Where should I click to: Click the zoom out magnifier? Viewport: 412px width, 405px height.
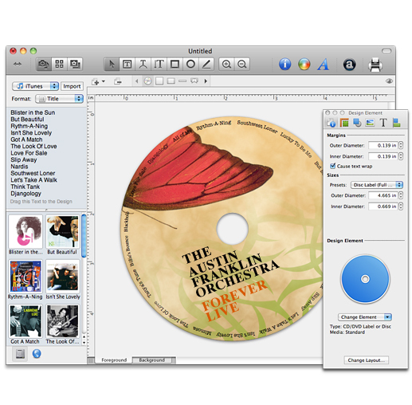click(x=242, y=64)
